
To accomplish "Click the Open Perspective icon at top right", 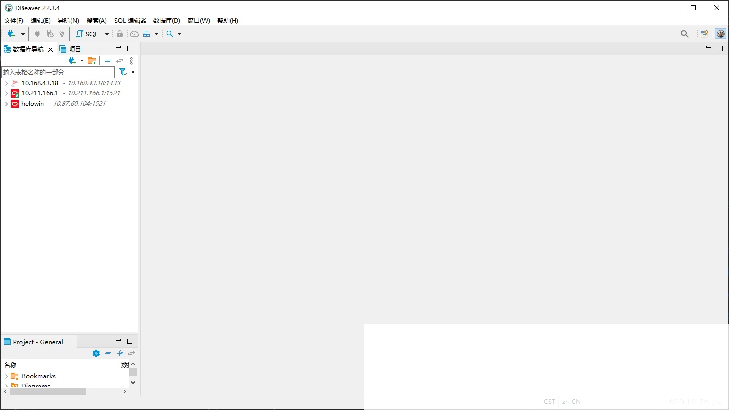I will [704, 34].
